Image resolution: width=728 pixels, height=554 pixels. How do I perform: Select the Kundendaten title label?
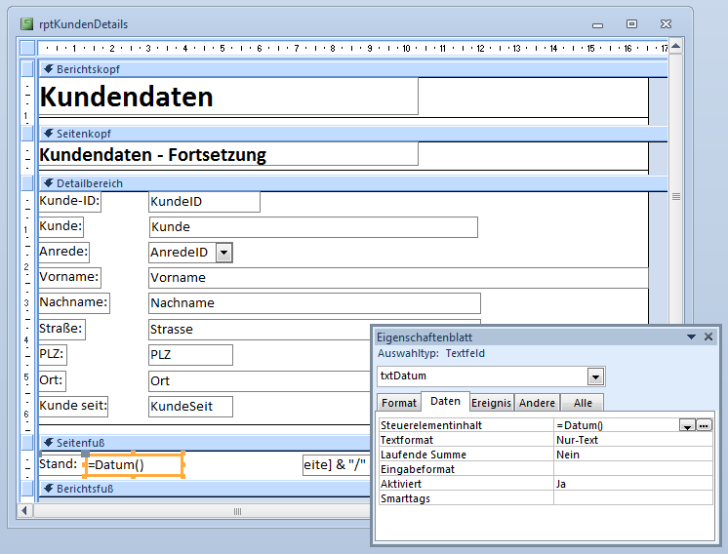click(228, 97)
